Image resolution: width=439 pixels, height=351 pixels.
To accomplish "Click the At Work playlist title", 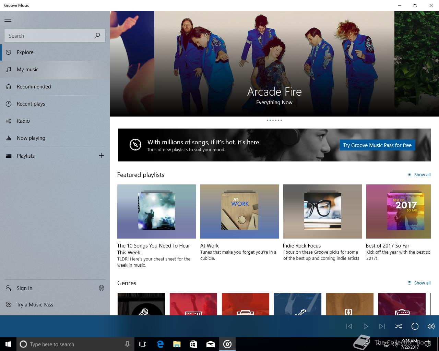I will tap(210, 246).
